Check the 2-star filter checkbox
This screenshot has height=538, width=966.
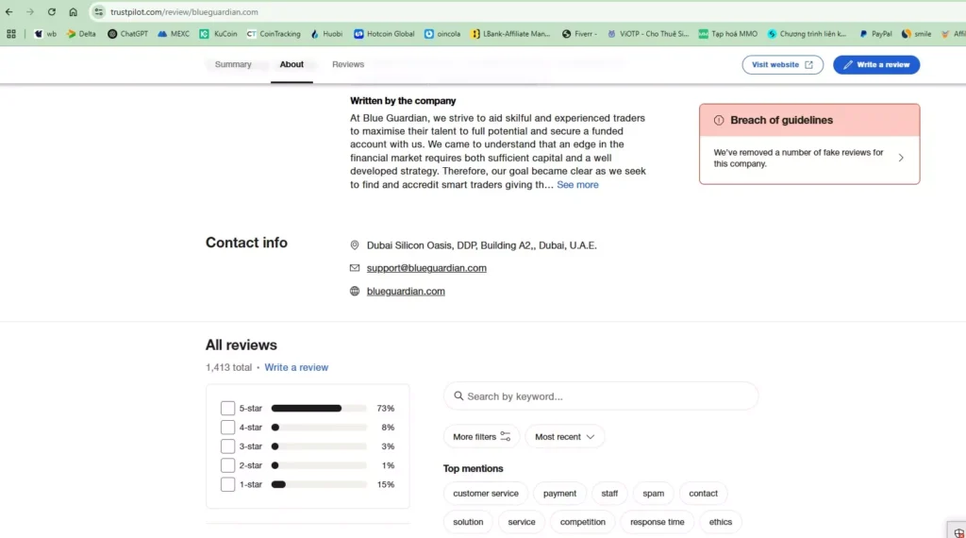[x=227, y=465]
